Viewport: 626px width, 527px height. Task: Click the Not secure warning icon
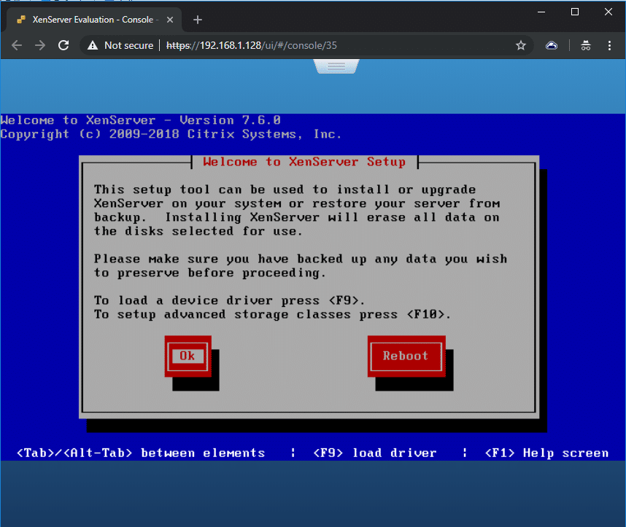point(93,45)
